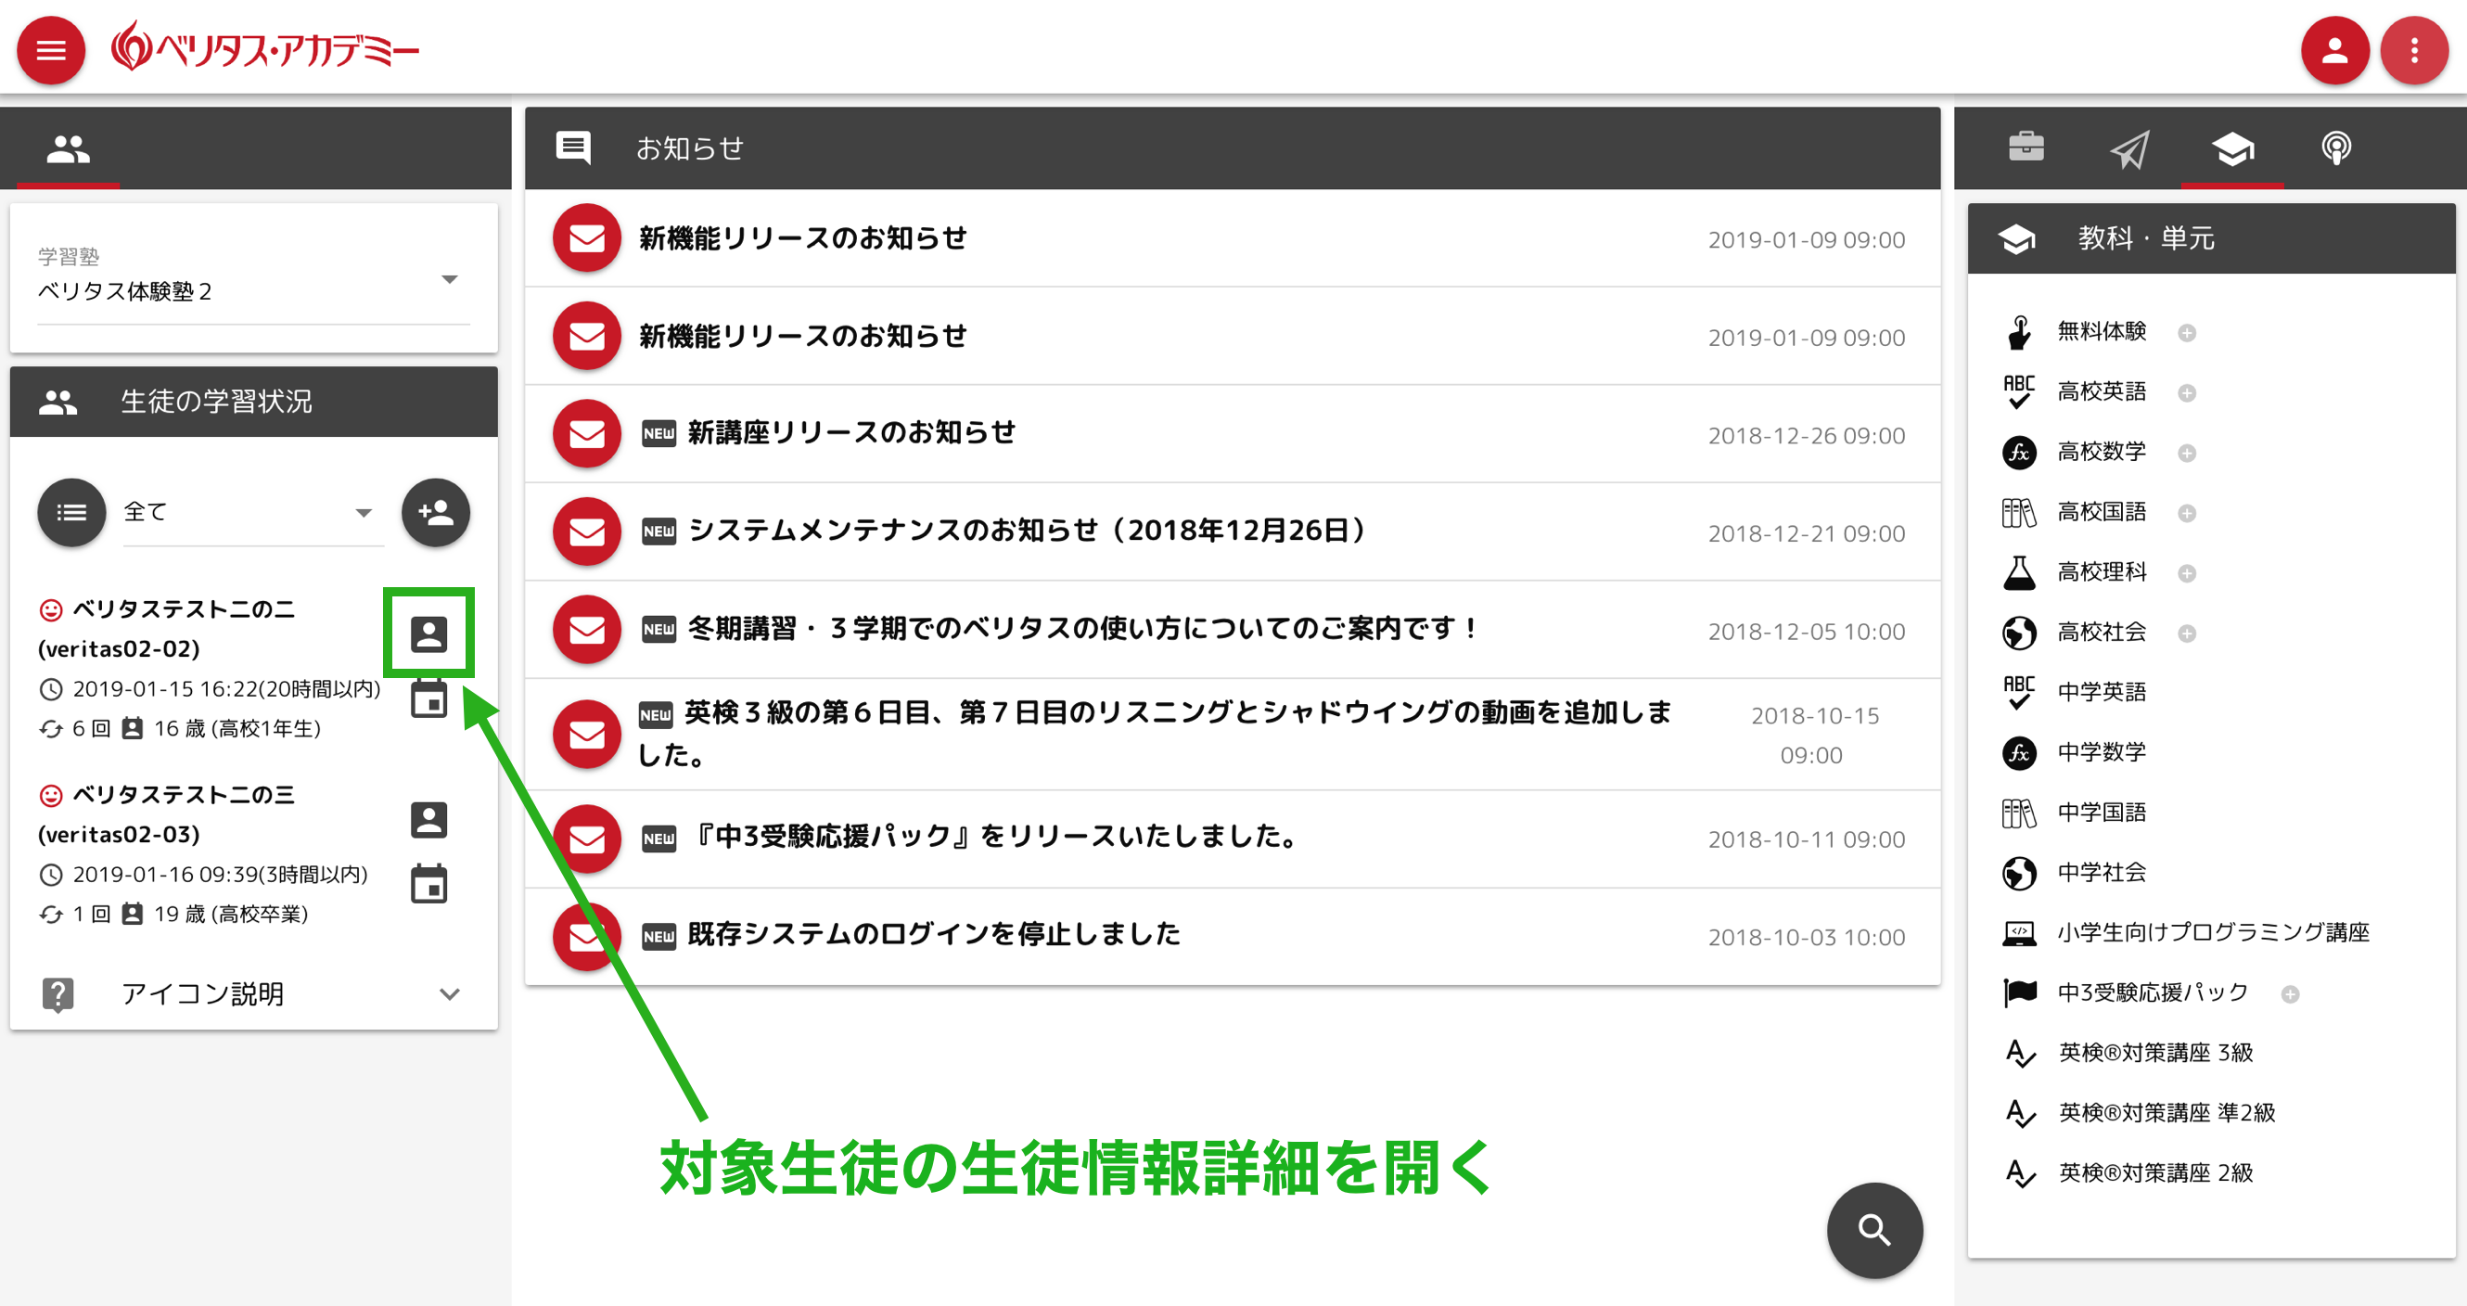
Task: Open the podcast panel icon
Action: click(x=2337, y=148)
